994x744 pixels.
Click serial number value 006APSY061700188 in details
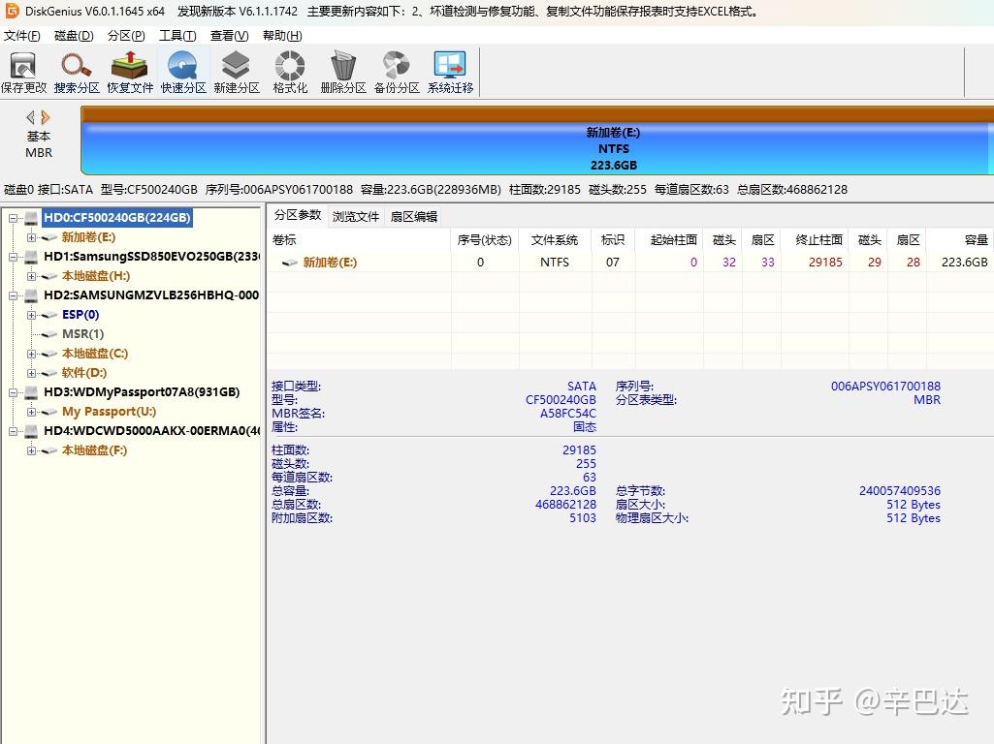885,387
